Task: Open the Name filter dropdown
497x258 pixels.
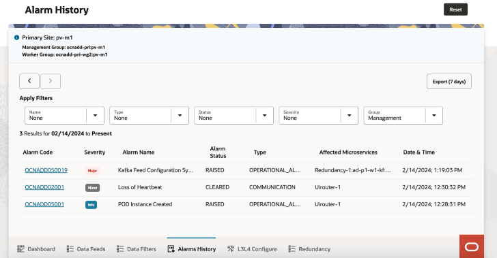Action: [x=64, y=116]
